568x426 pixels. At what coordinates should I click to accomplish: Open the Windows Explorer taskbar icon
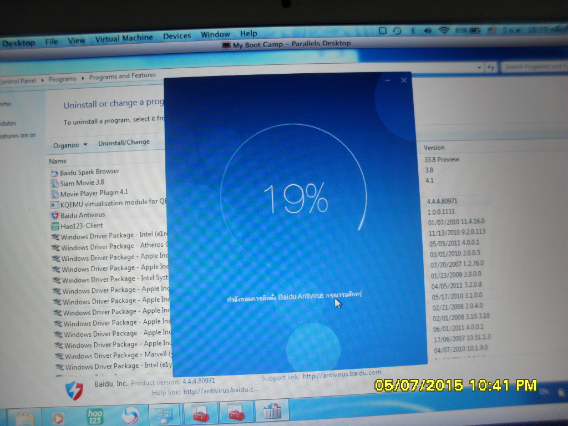[x=24, y=418]
